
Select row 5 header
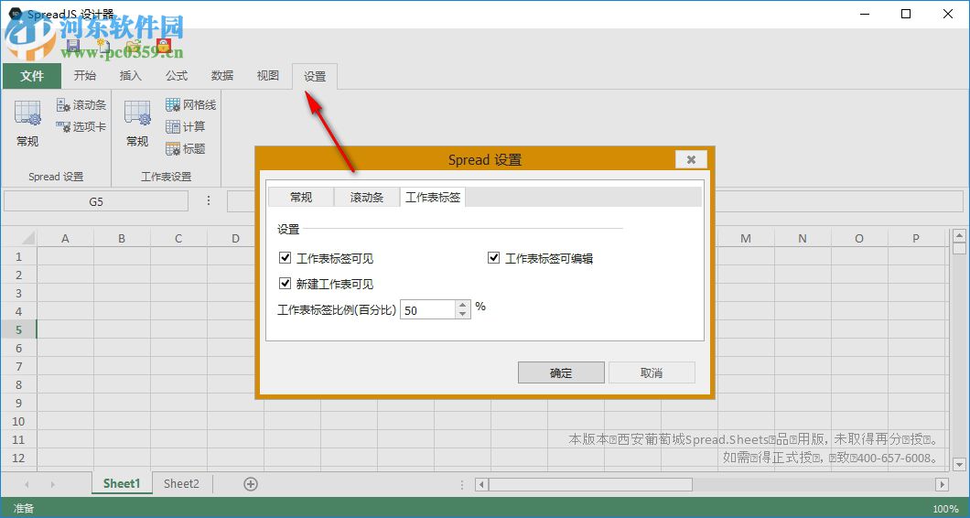18,329
